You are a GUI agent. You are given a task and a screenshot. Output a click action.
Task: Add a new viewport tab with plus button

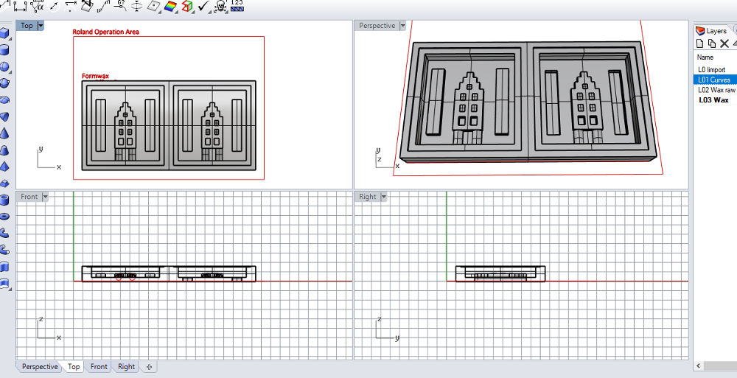(149, 367)
